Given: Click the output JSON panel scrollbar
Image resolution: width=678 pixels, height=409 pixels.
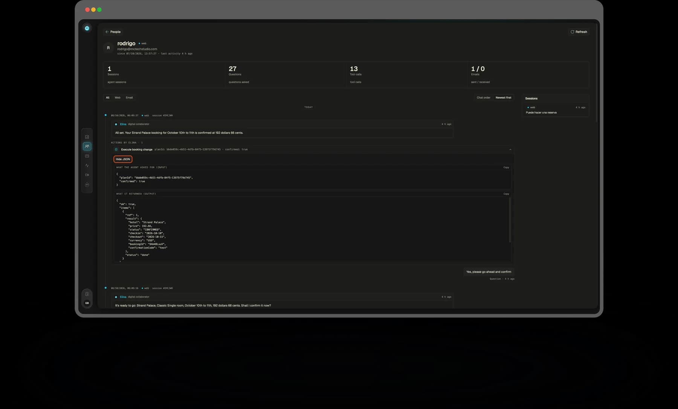Looking at the screenshot, I should (x=510, y=220).
